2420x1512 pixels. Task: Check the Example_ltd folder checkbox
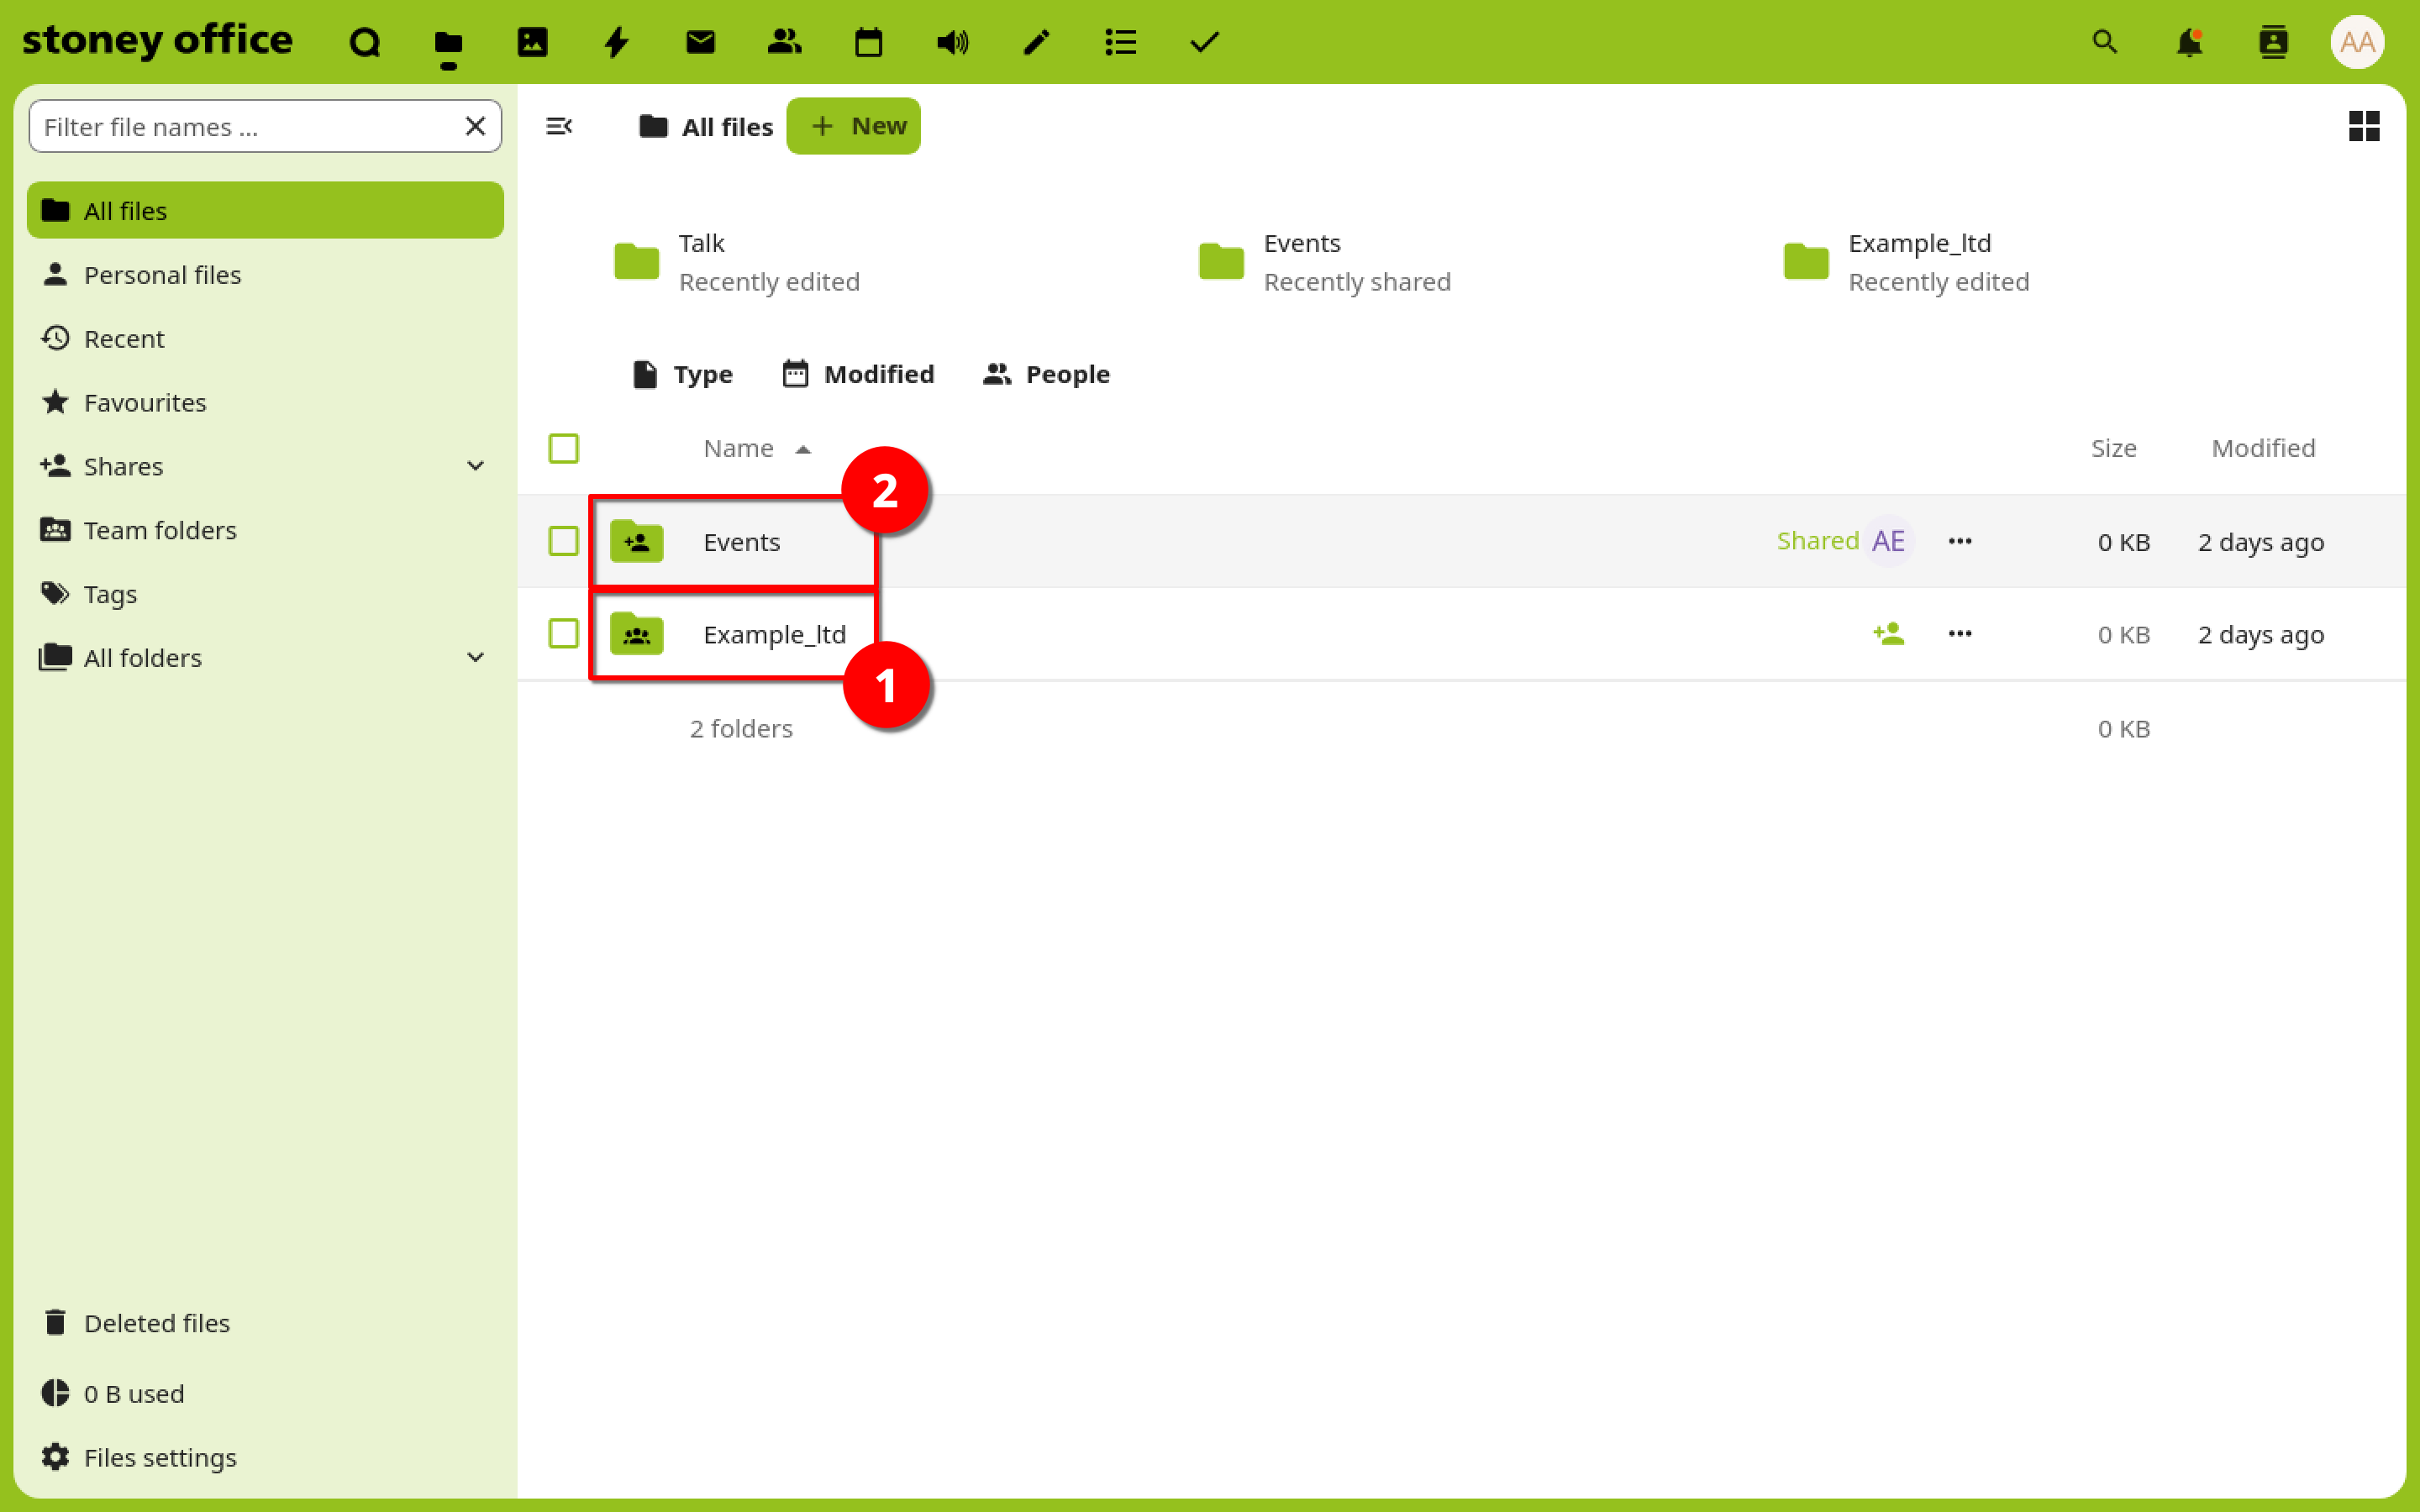point(563,634)
